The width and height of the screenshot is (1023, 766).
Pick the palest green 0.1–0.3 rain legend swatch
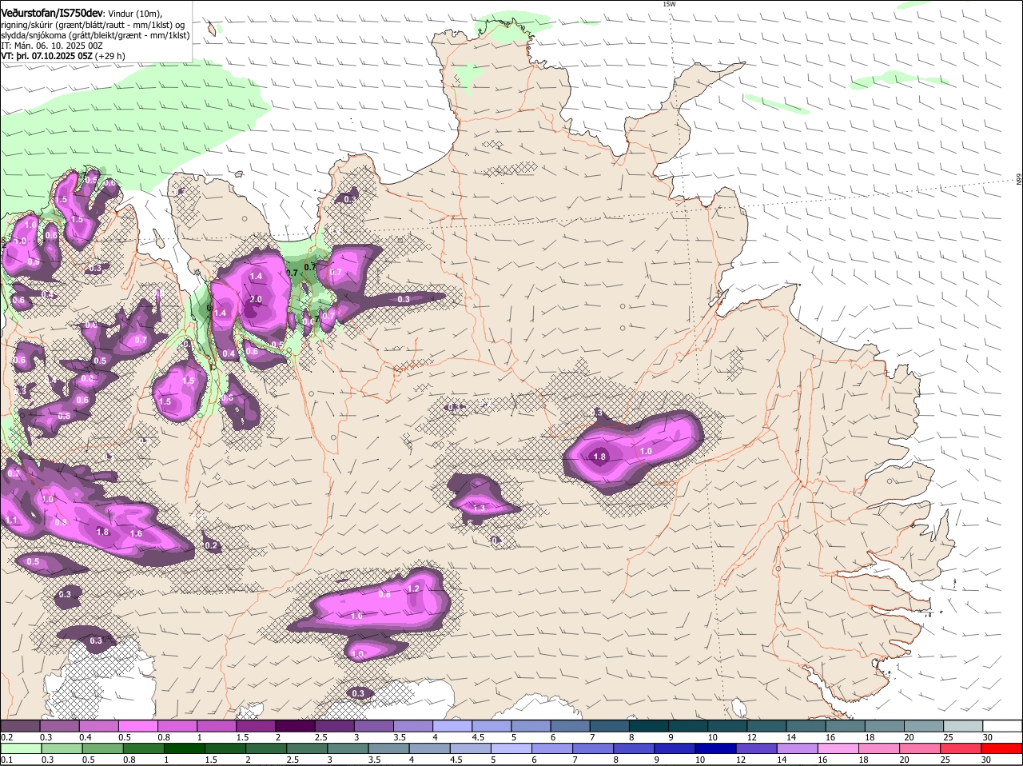[x=21, y=748]
